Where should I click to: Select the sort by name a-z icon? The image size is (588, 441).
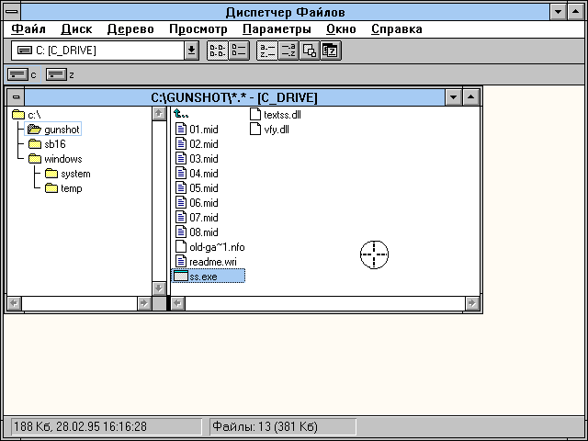coord(266,51)
